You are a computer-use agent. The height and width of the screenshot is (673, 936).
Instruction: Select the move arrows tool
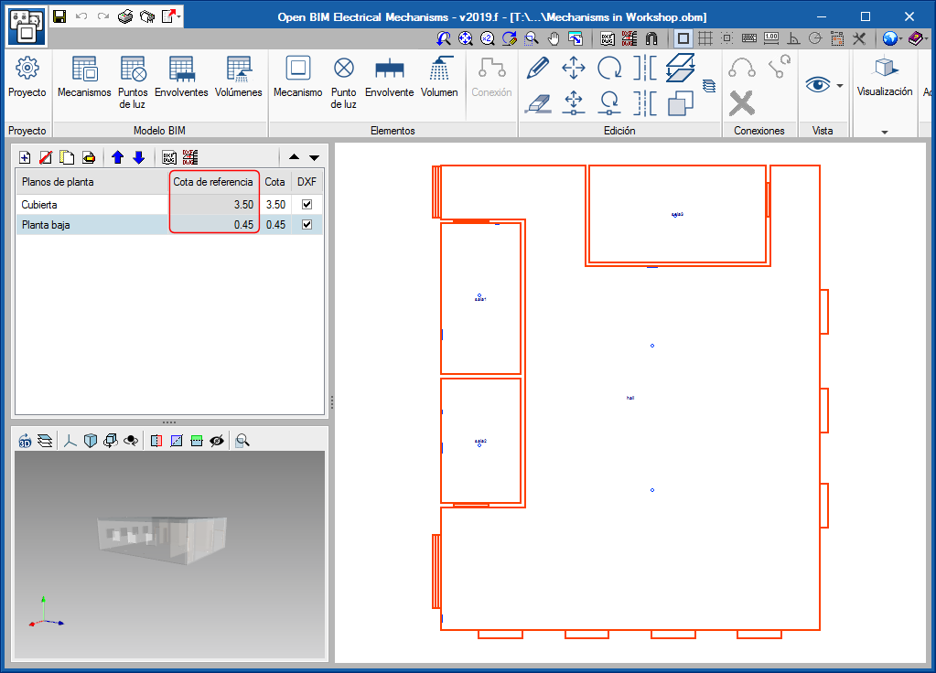pos(574,68)
